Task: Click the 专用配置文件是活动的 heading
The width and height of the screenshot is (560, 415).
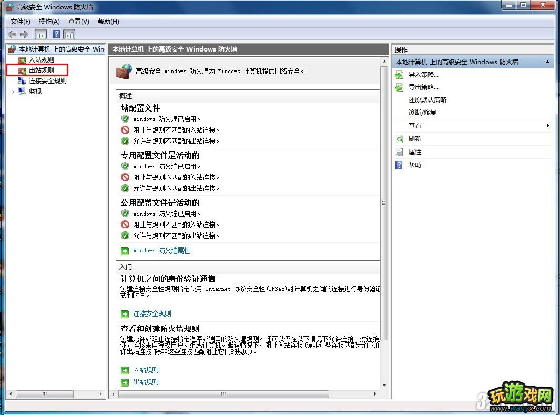Action: click(160, 155)
